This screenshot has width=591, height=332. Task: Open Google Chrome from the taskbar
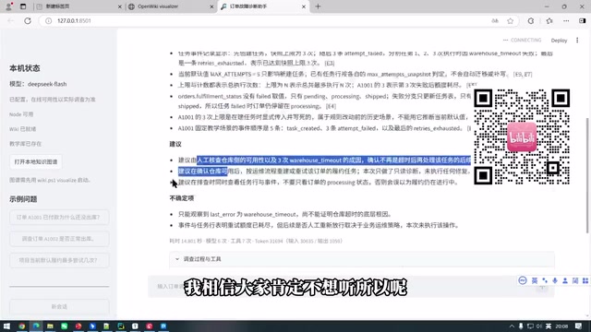(21, 326)
